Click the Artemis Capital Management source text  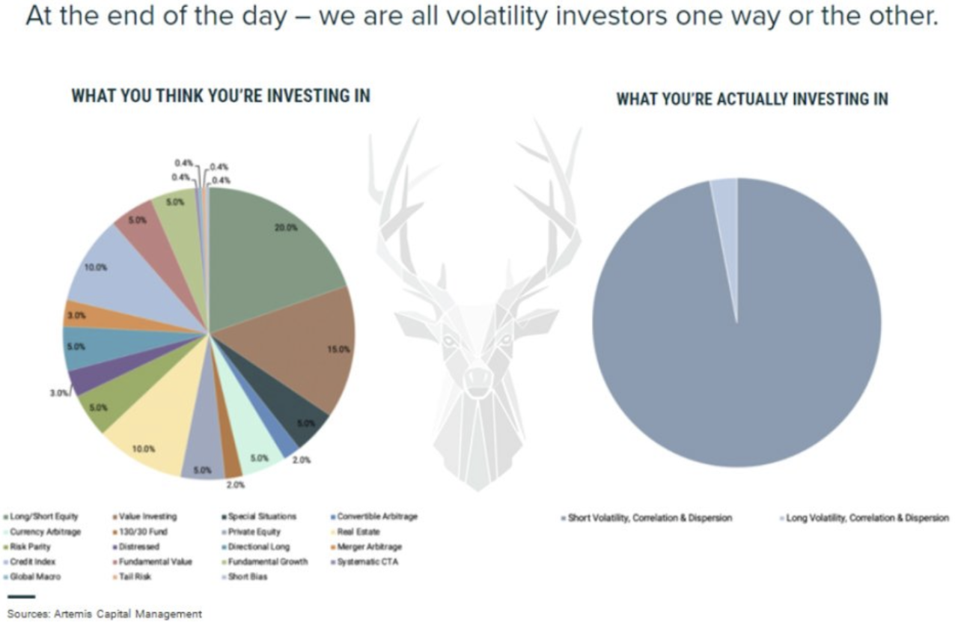(x=105, y=614)
